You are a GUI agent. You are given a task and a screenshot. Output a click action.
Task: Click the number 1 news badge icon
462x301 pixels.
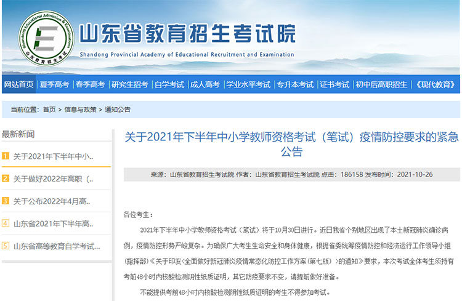[x=6, y=156]
